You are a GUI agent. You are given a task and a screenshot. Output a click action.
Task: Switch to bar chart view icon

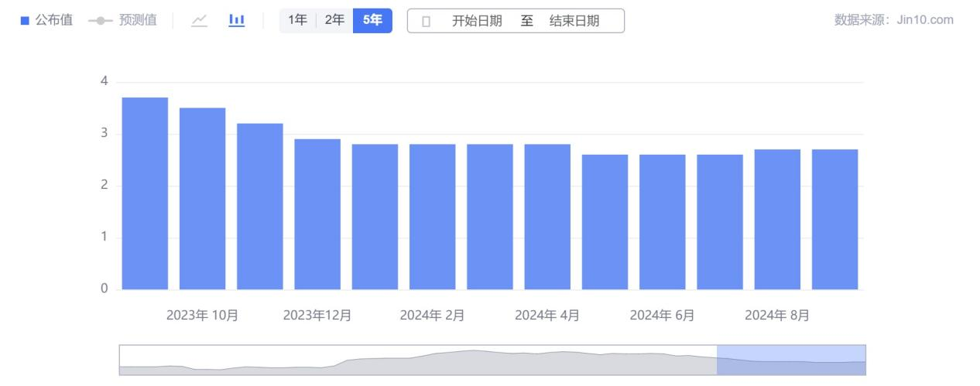coord(237,21)
